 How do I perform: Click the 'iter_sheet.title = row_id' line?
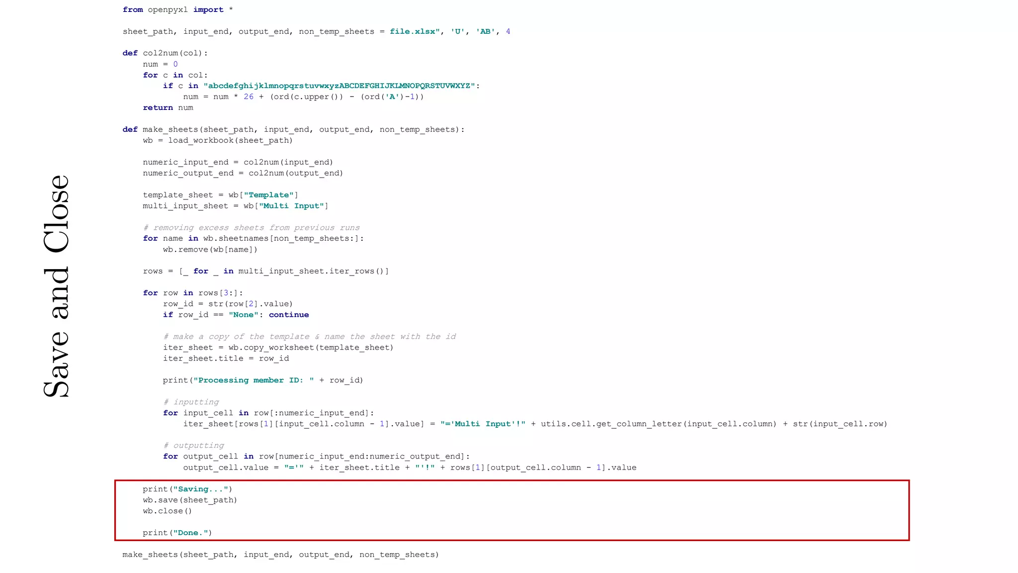(x=226, y=359)
